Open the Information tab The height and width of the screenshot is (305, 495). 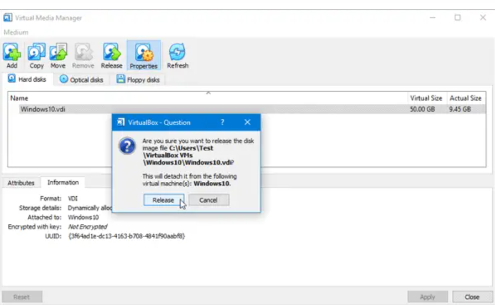tap(63, 182)
